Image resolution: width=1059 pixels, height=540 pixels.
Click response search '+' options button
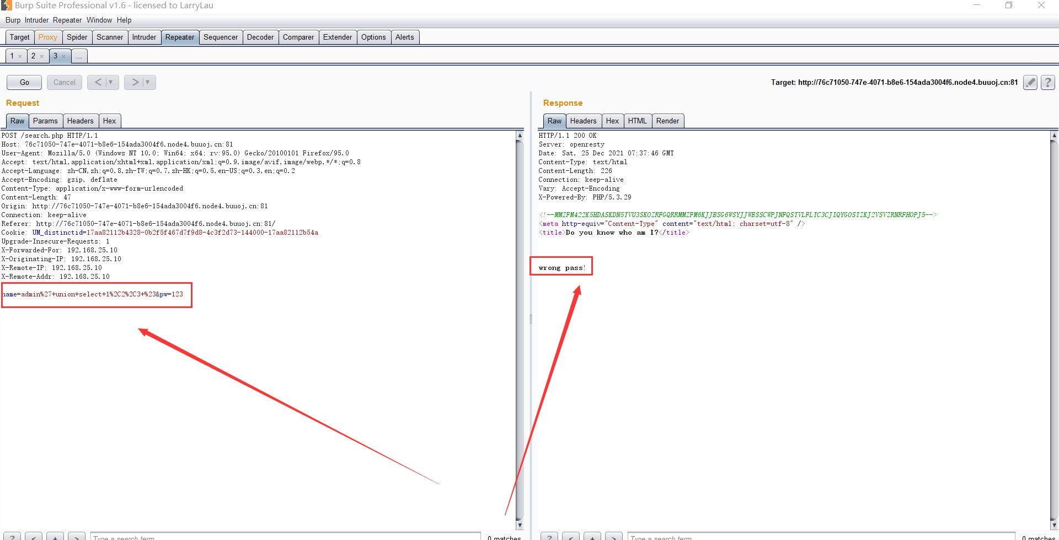[592, 537]
